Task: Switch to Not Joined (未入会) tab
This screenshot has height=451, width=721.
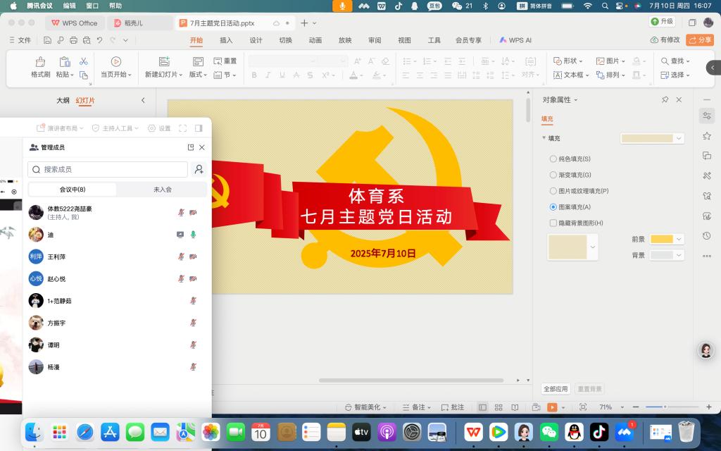Action: pyautogui.click(x=162, y=190)
